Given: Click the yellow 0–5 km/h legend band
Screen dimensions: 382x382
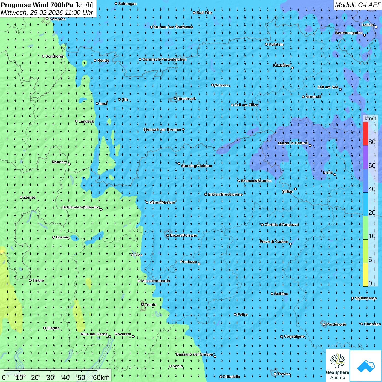Looking at the screenshot, I should coord(365,274).
